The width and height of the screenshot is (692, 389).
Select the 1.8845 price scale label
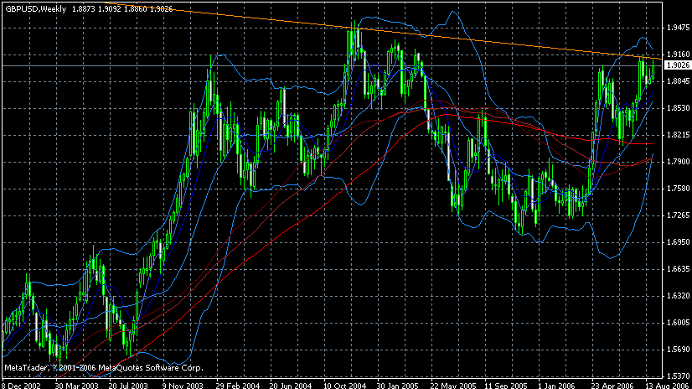(679, 81)
